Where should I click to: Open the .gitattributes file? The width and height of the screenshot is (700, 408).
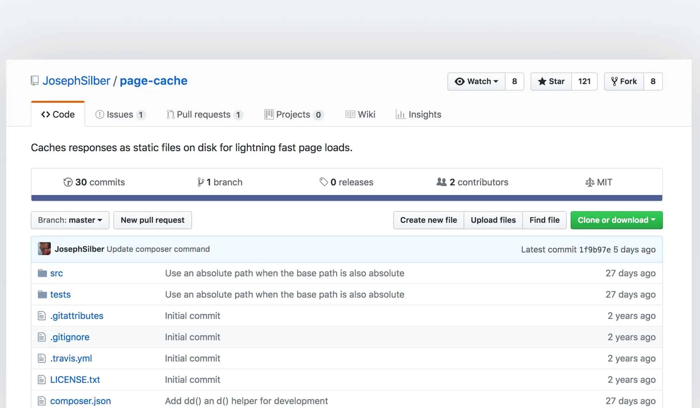tap(77, 316)
